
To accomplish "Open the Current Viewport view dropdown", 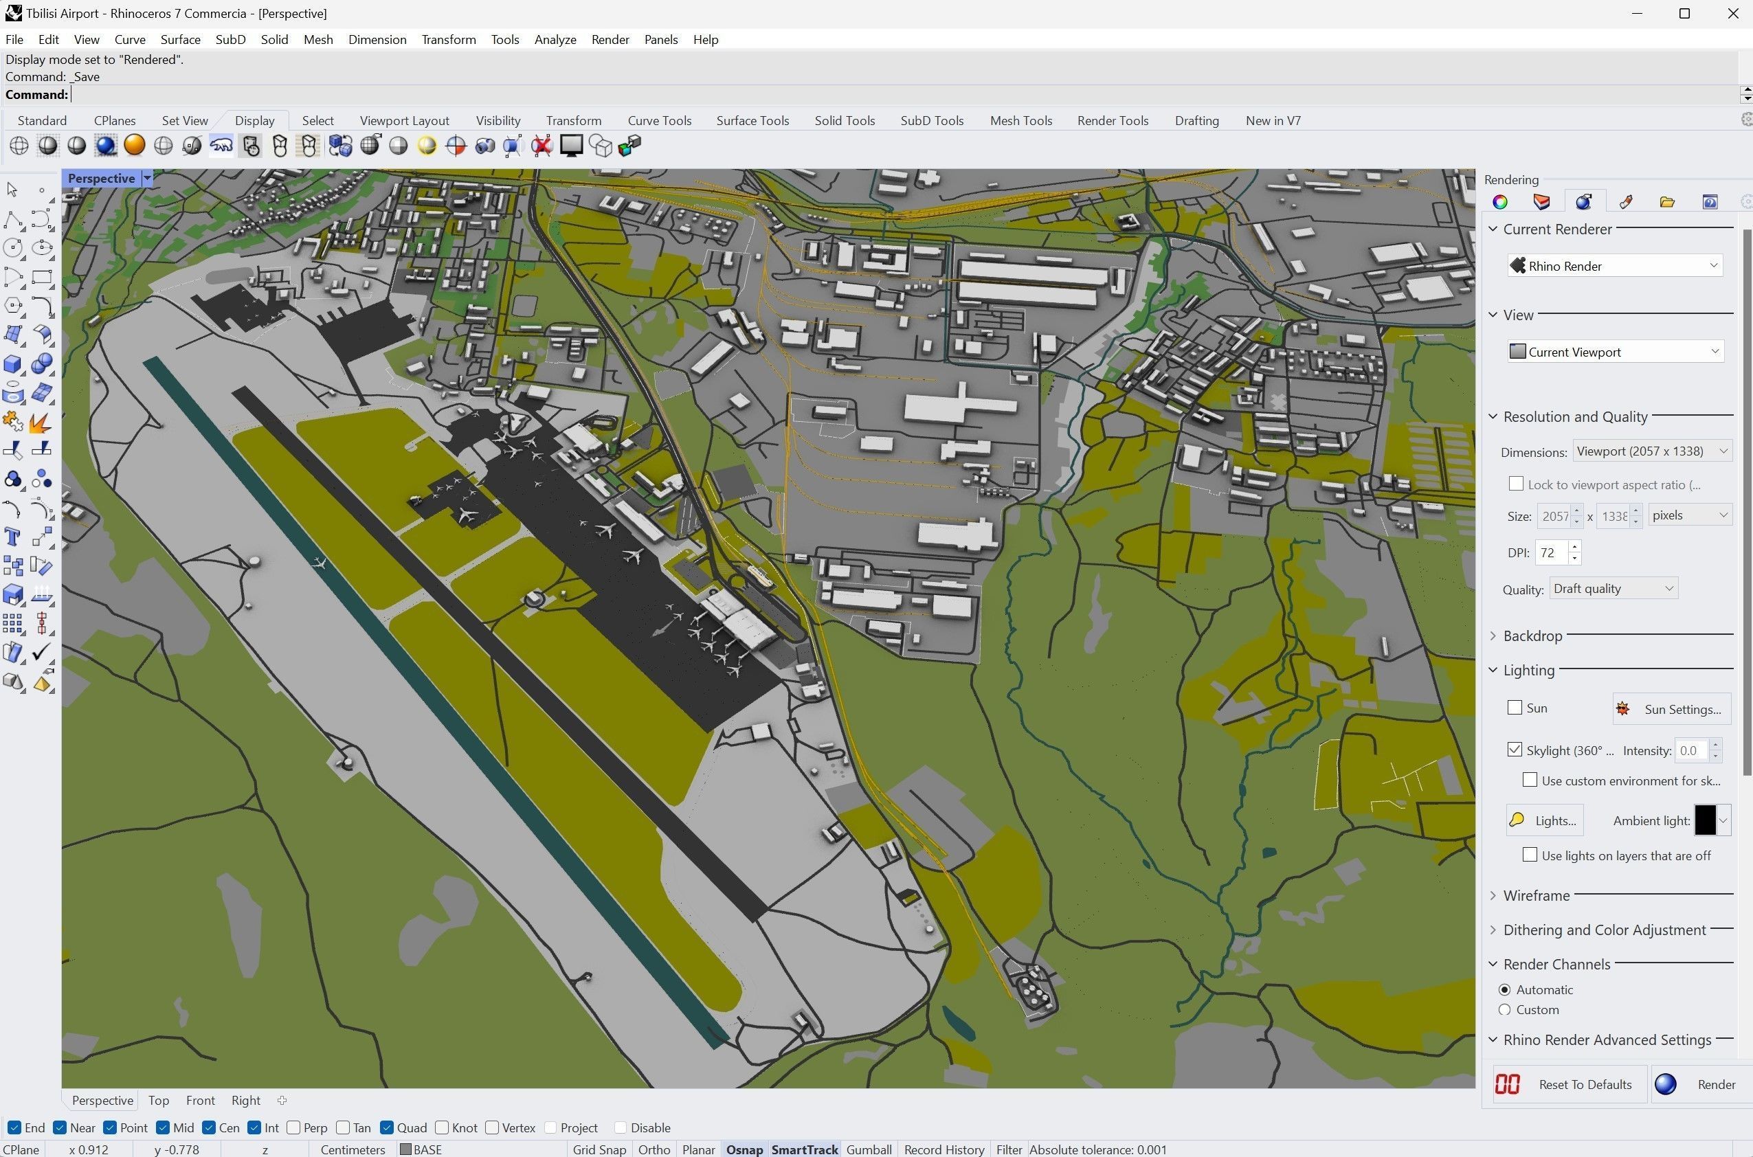I will coord(1615,352).
